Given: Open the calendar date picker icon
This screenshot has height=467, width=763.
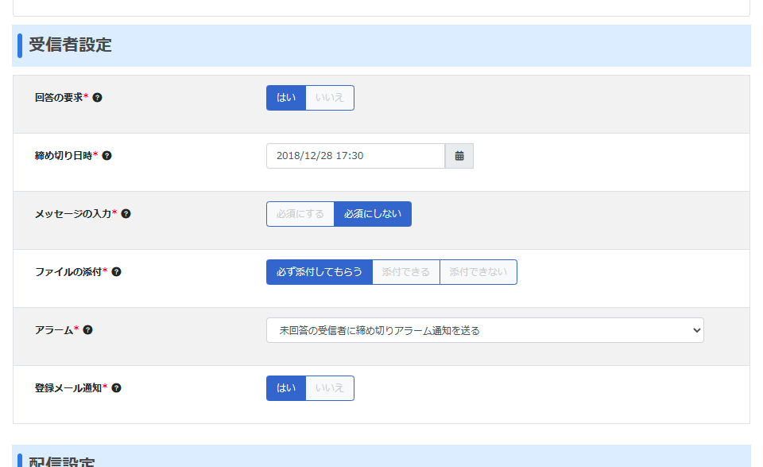Looking at the screenshot, I should [459, 156].
